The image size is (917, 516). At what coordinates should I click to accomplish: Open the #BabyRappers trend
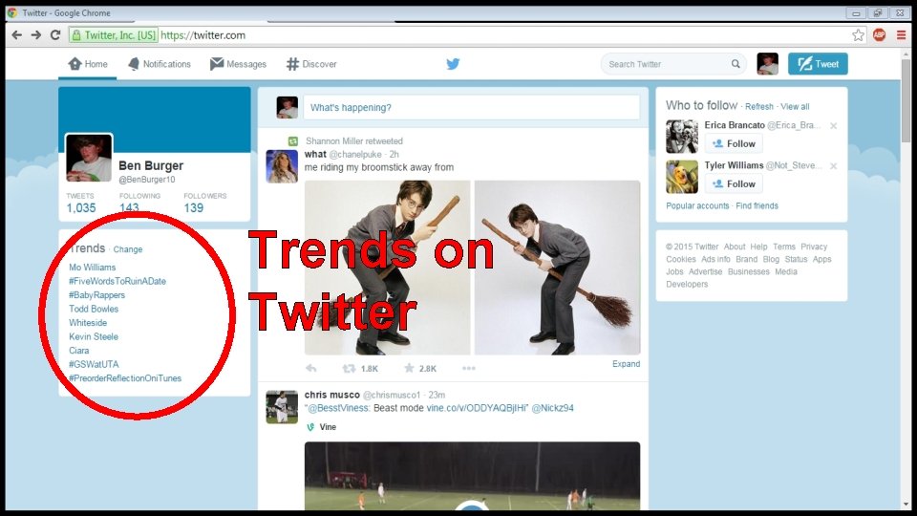tap(97, 295)
